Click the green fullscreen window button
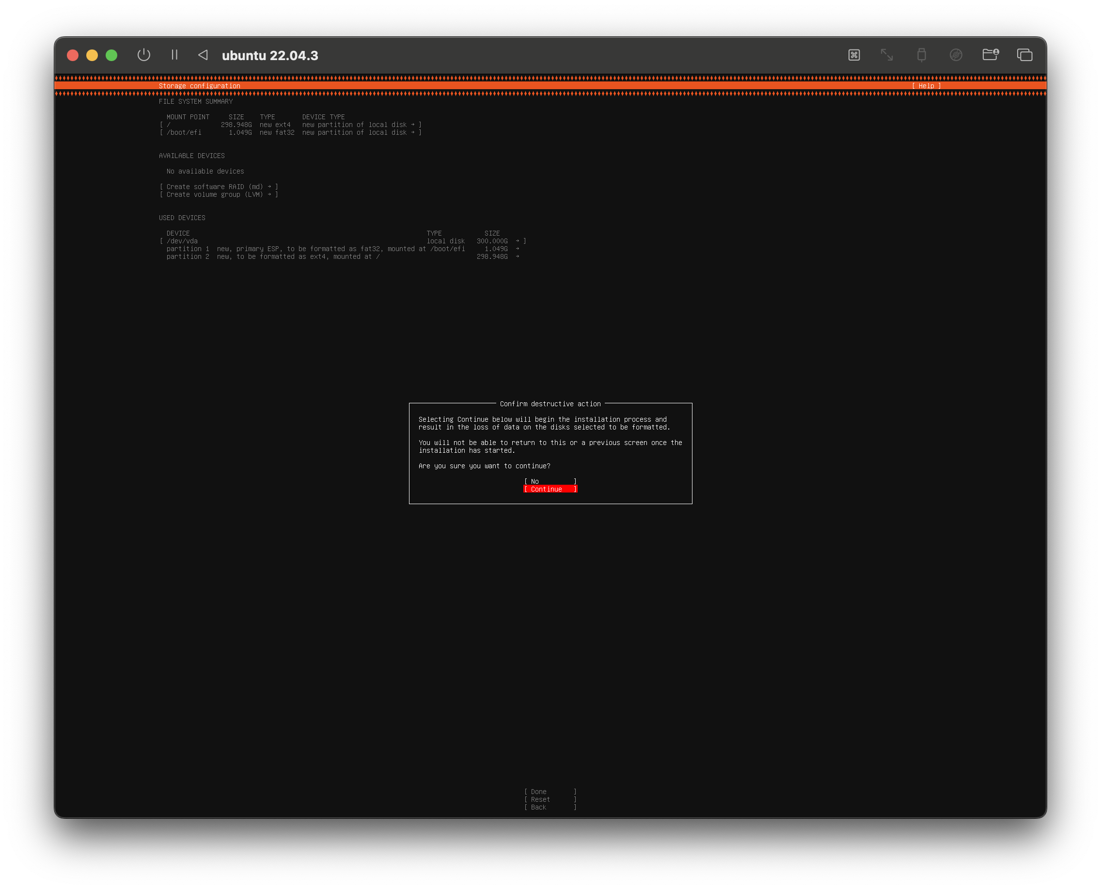Screen dimensions: 1101x890 tap(111, 55)
